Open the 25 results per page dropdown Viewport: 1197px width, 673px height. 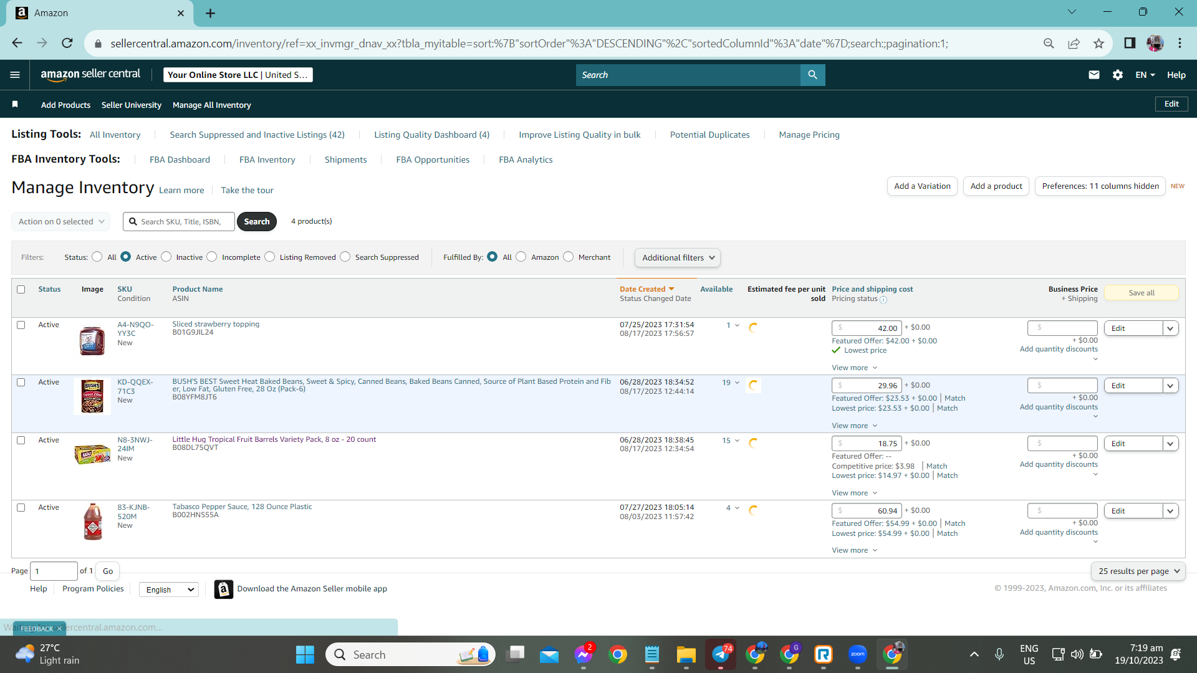point(1138,571)
